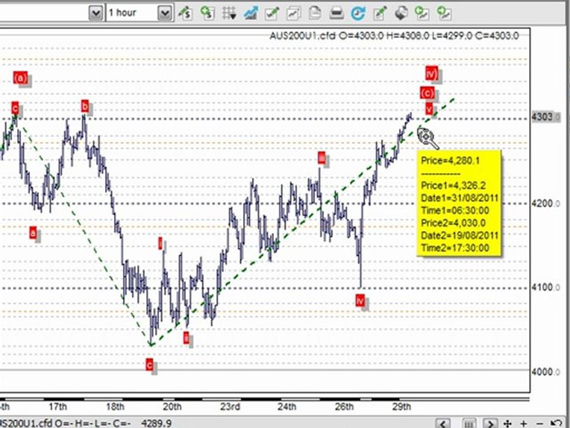Click the copy document toolbar icon

[315, 14]
